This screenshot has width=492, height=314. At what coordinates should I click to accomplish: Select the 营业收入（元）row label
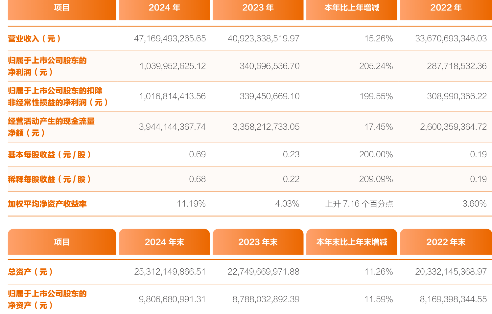pos(34,38)
